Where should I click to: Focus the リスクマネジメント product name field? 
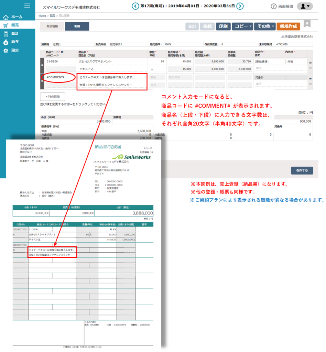pyautogui.click(x=112, y=62)
